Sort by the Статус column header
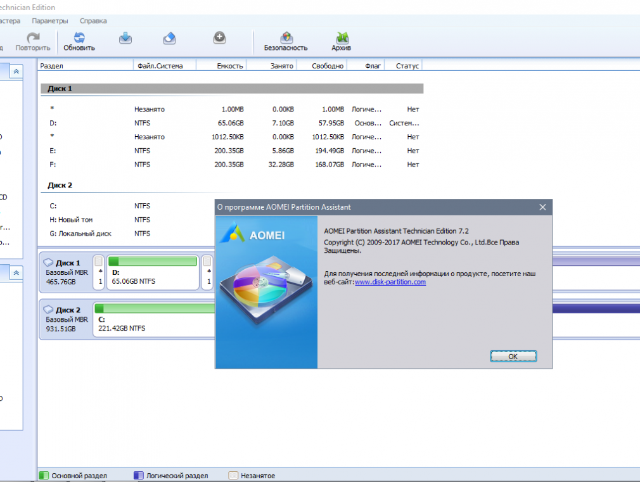 403,66
